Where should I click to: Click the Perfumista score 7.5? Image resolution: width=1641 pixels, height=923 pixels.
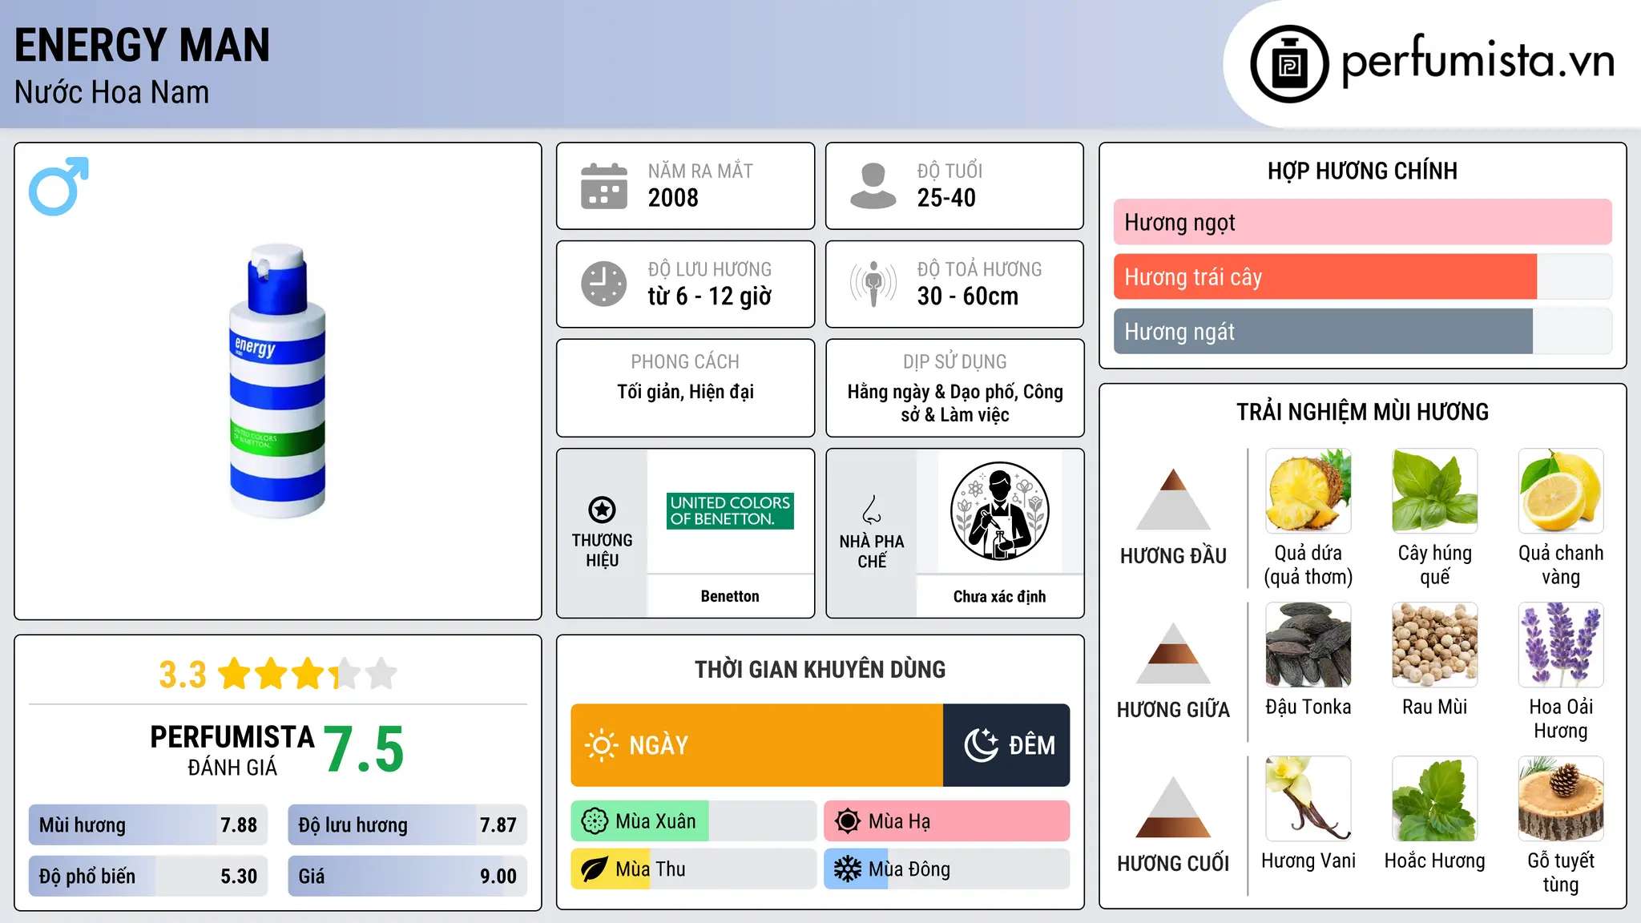(364, 750)
